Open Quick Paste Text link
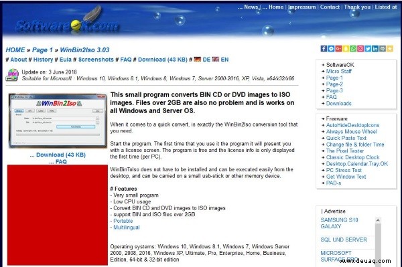Image resolution: width=402 pixels, height=267 pixels. point(346,138)
